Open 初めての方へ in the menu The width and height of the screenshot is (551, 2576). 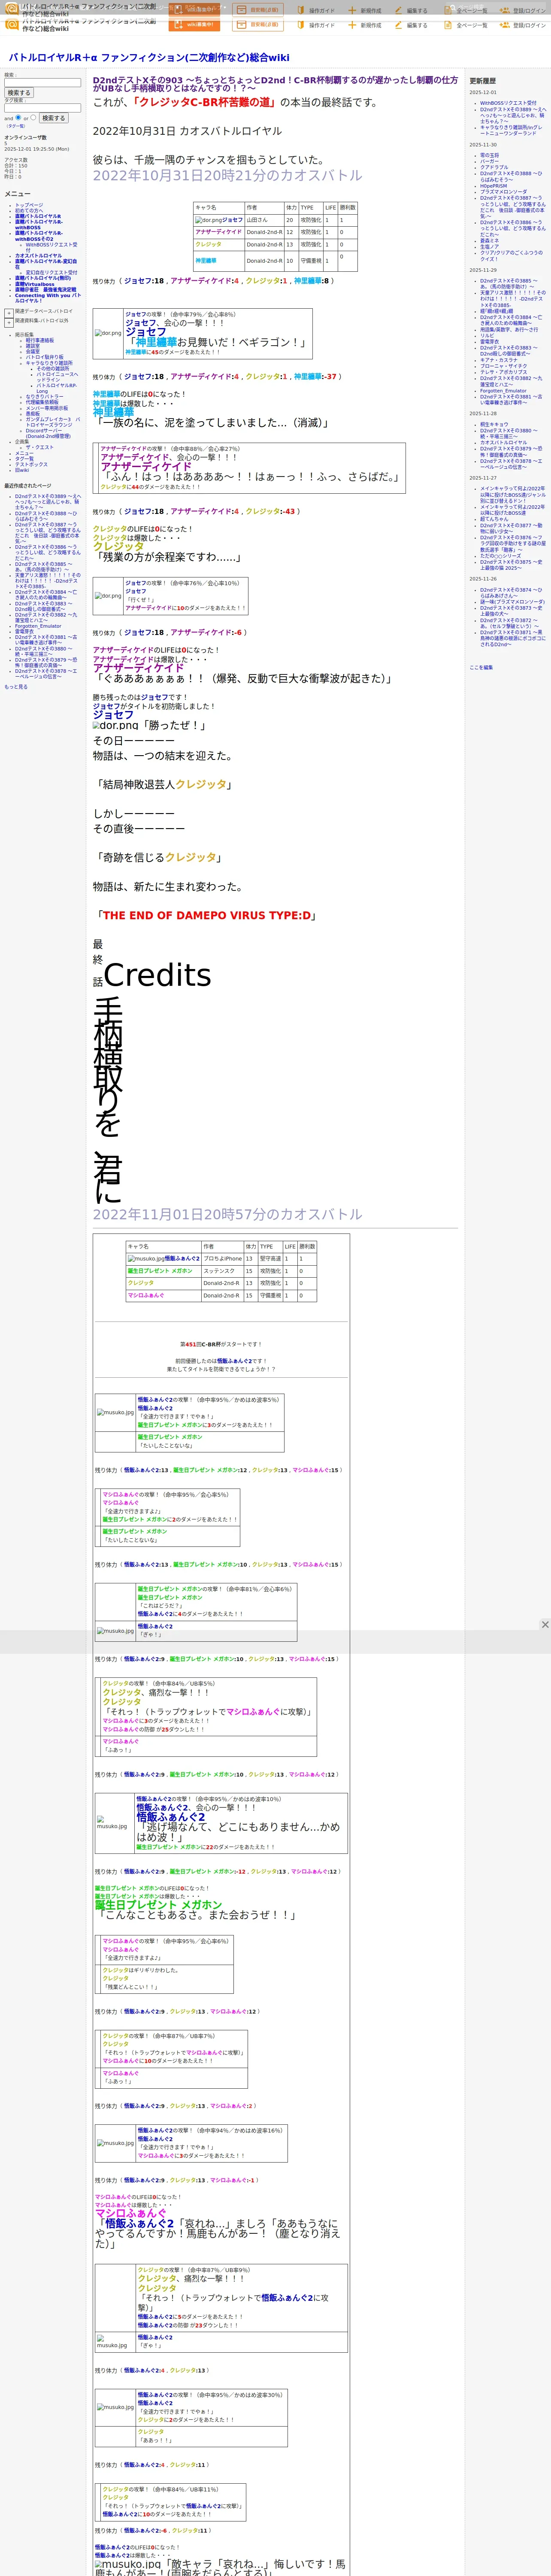[x=29, y=211]
